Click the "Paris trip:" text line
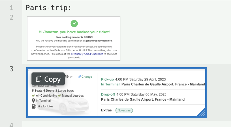 [49, 8]
